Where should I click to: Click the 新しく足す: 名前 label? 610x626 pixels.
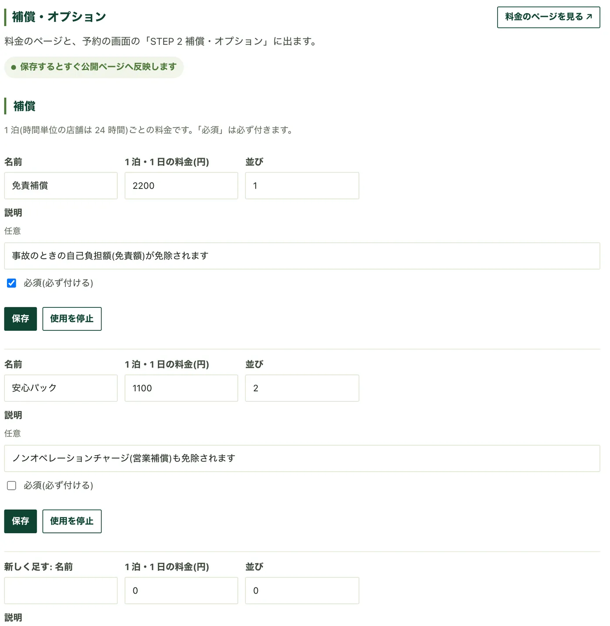click(38, 567)
